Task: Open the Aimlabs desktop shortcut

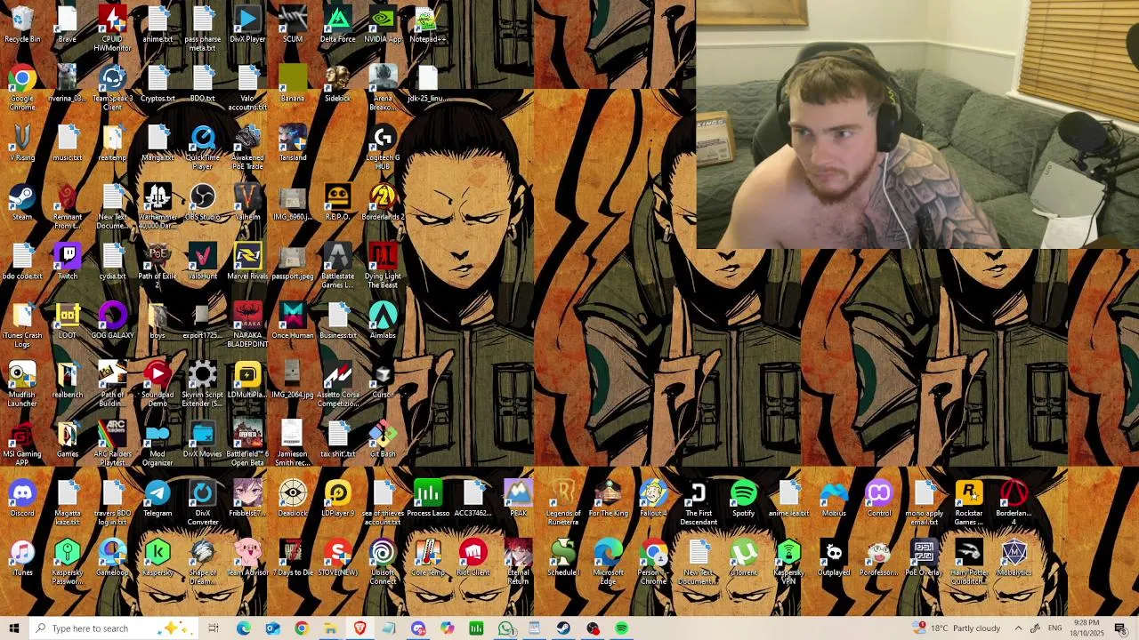Action: pos(383,321)
